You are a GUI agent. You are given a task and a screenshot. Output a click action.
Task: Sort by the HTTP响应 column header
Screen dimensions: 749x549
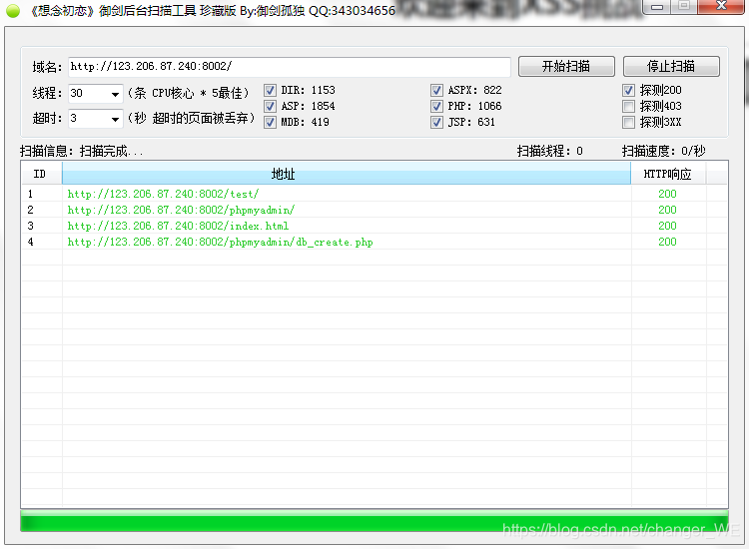coord(668,174)
